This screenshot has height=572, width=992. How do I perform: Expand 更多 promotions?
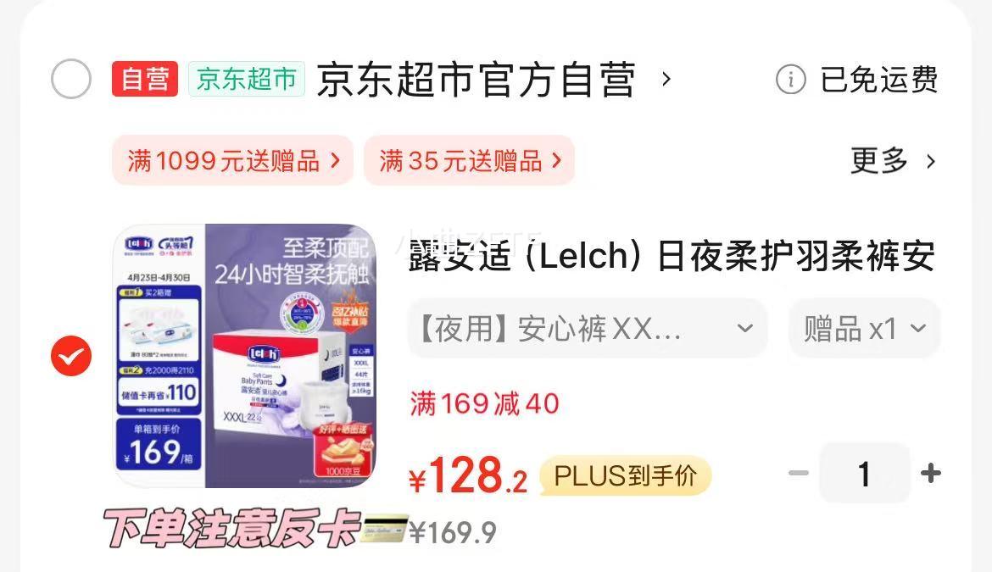click(893, 160)
